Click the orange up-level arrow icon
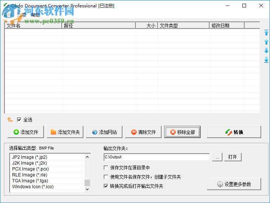 point(10,119)
